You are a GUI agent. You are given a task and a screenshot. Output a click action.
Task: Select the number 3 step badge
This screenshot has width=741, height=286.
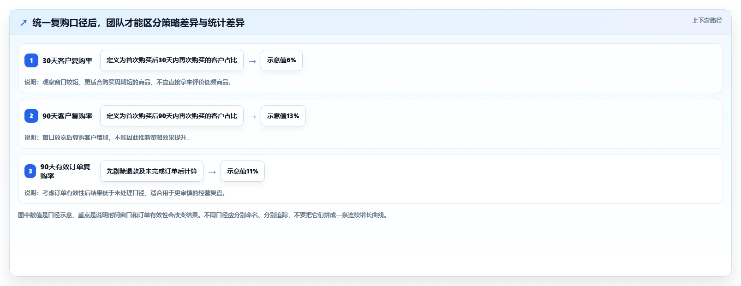pyautogui.click(x=30, y=171)
